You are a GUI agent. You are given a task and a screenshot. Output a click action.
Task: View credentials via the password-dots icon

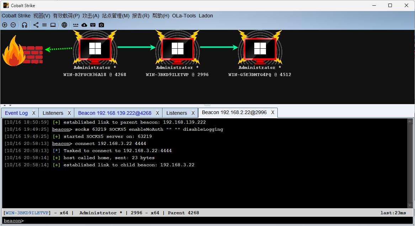[x=76, y=25]
